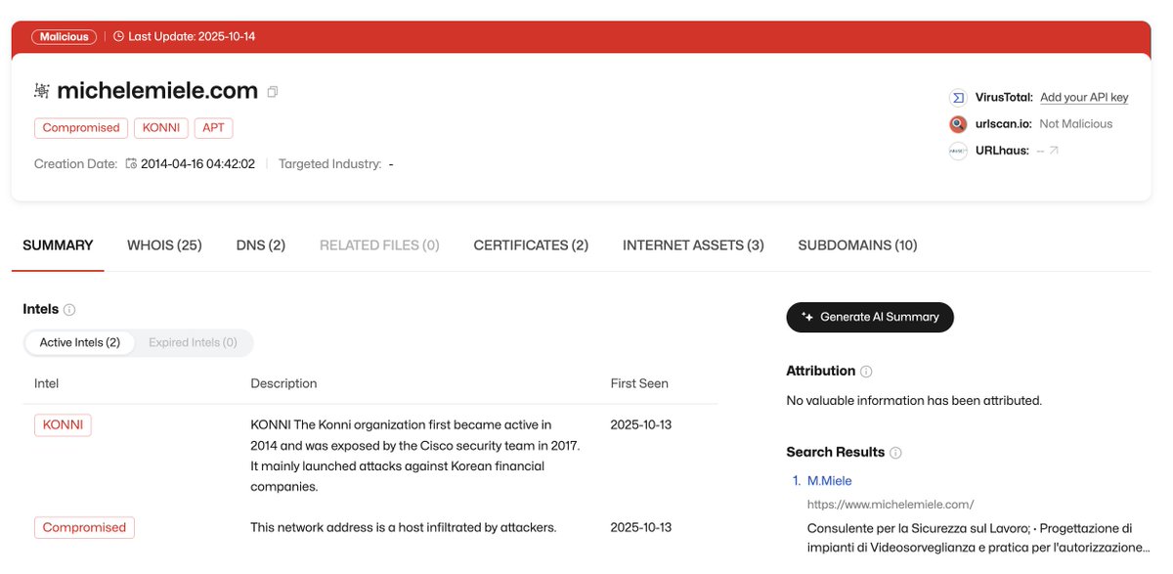Click the KONNI row's 2025-10-13 date
This screenshot has width=1173, height=574.
click(641, 425)
